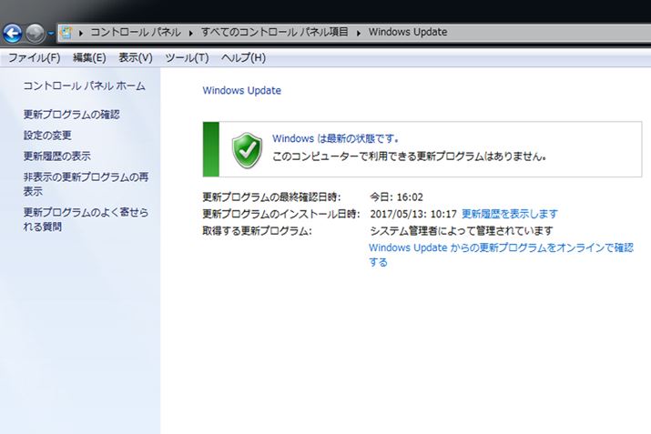Click the Forward navigation arrow button
This screenshot has width=651, height=434.
[36, 34]
